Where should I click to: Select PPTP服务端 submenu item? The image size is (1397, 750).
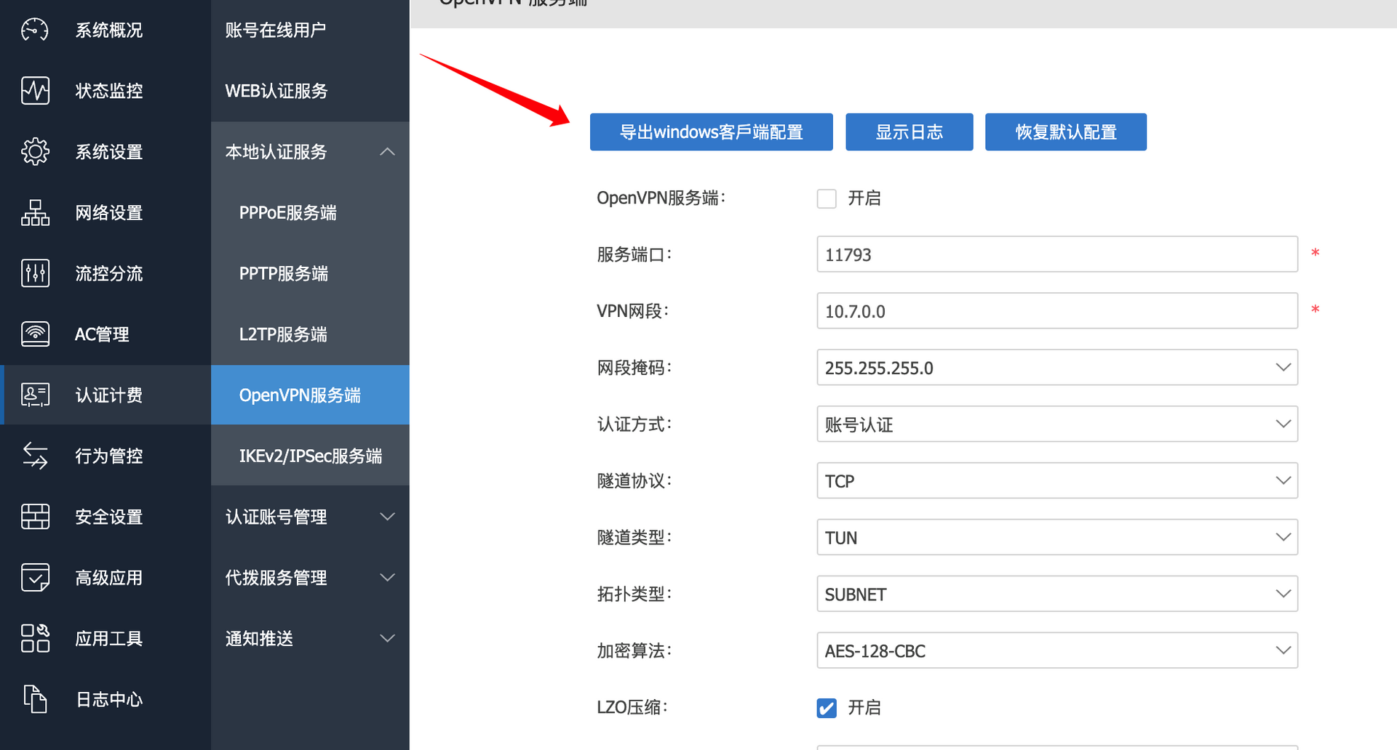click(310, 273)
